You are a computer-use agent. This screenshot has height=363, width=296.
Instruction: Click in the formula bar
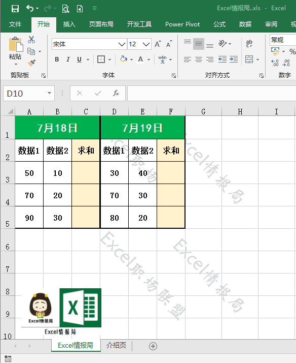click(211, 94)
